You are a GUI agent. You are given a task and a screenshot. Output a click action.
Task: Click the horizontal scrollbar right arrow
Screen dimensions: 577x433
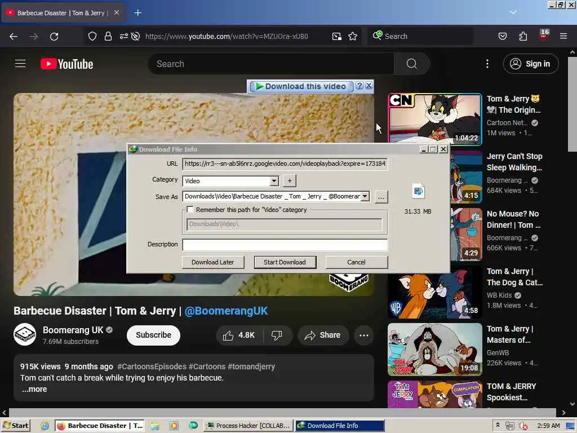(x=563, y=413)
